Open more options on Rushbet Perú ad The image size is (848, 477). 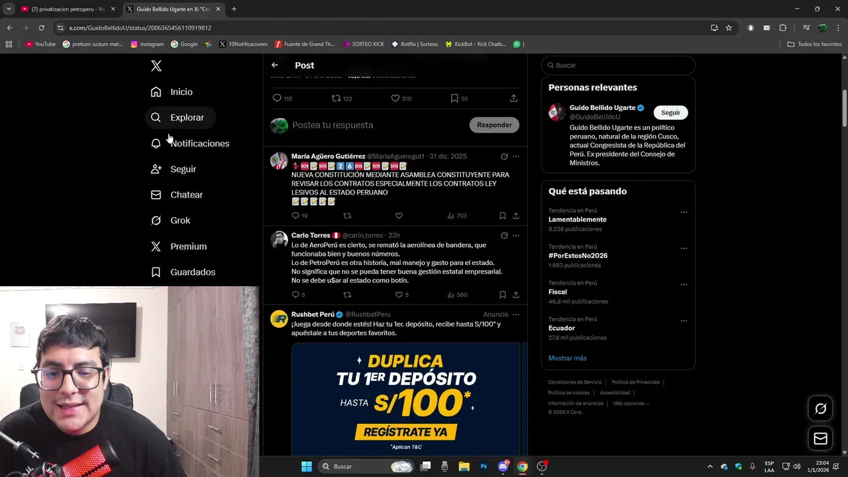point(516,314)
